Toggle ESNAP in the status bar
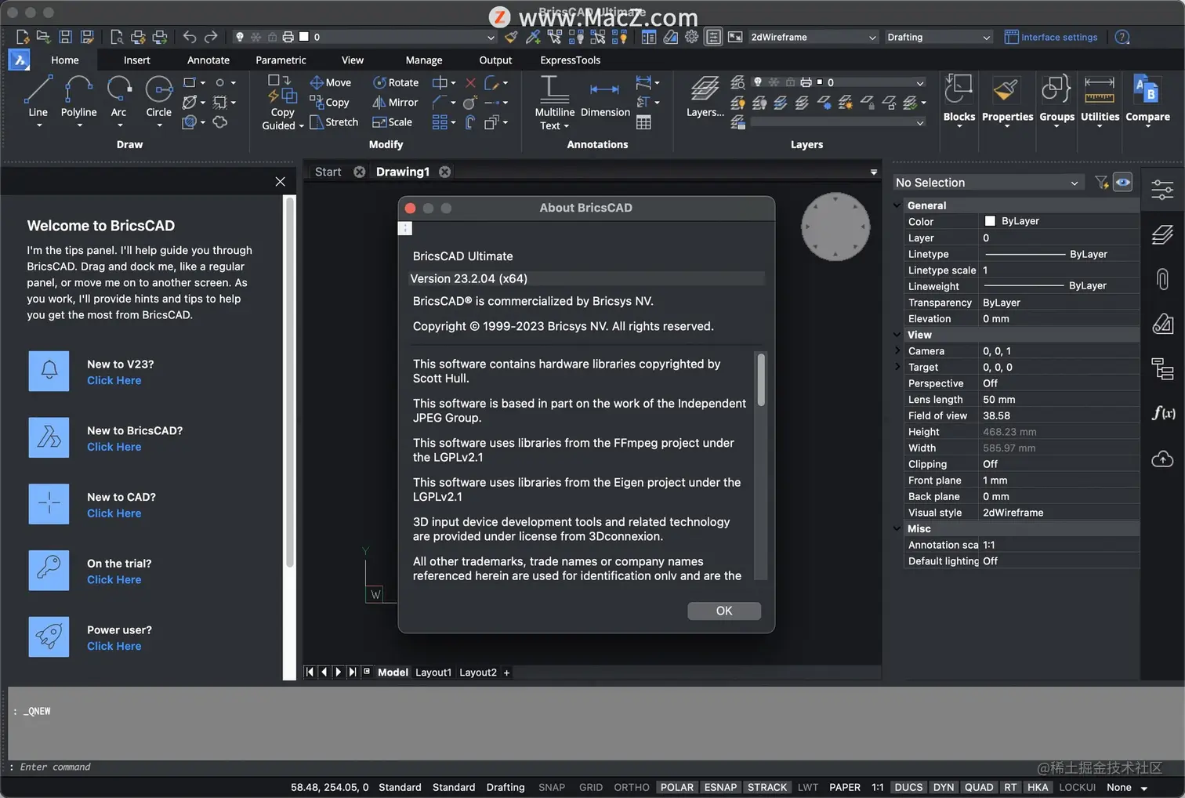The image size is (1185, 798). point(720,787)
